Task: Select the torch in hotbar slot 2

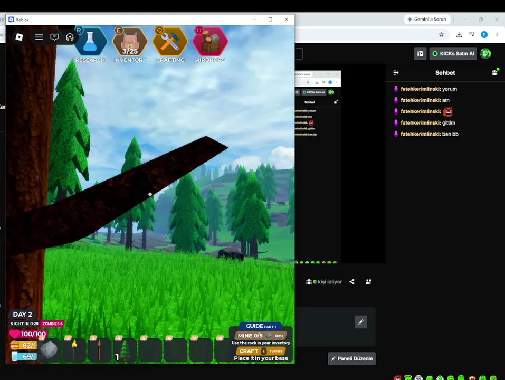Action: pyautogui.click(x=74, y=349)
